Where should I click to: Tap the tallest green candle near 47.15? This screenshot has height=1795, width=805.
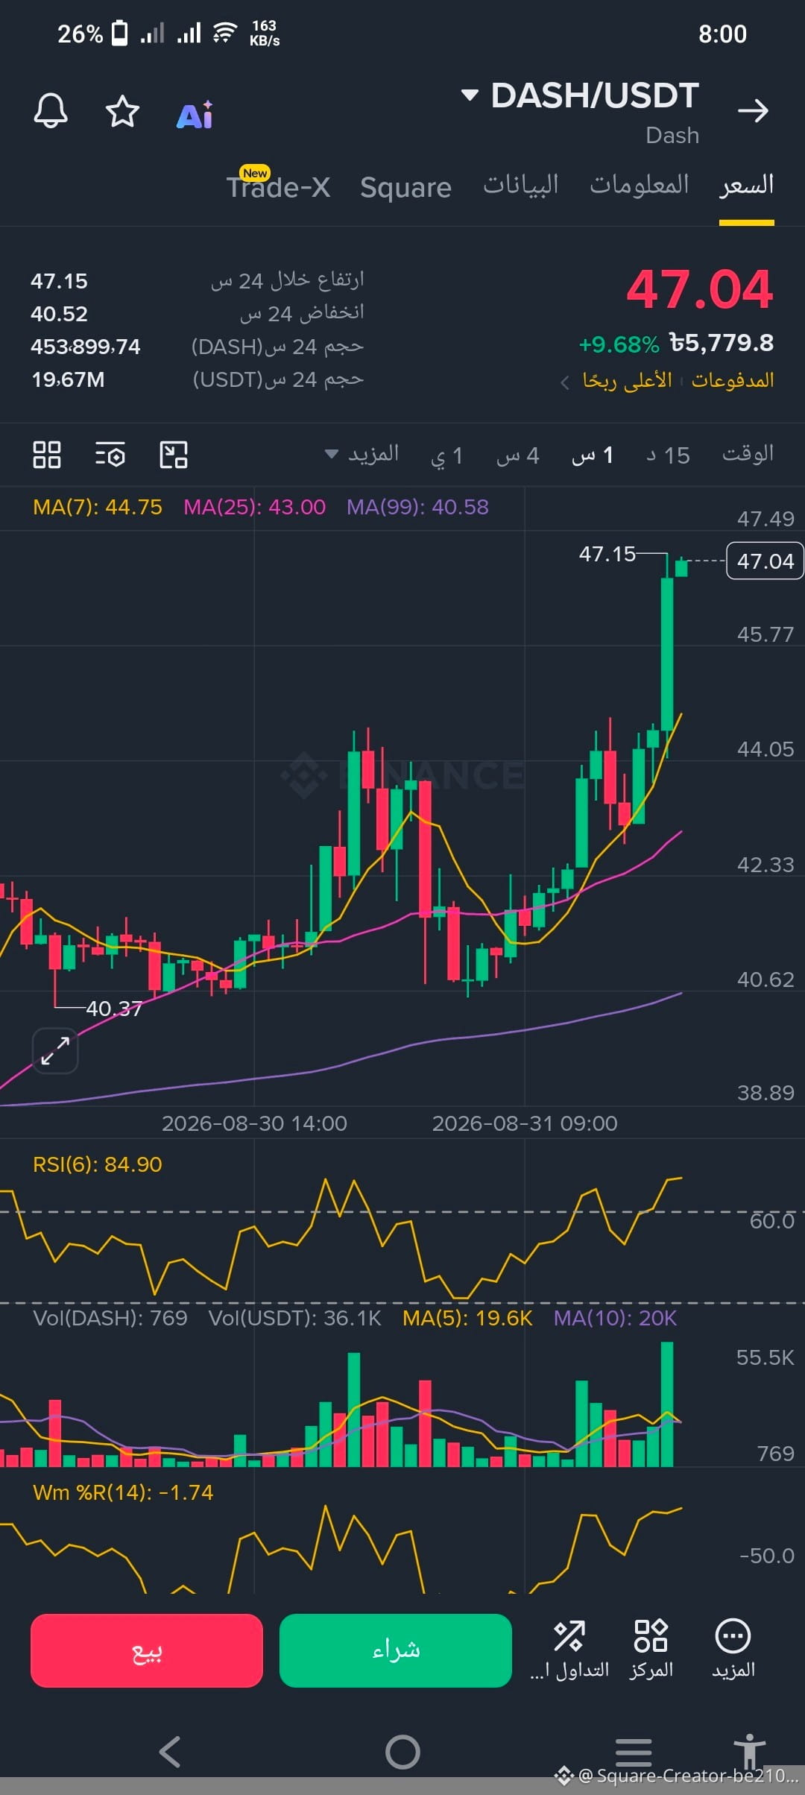[667, 656]
